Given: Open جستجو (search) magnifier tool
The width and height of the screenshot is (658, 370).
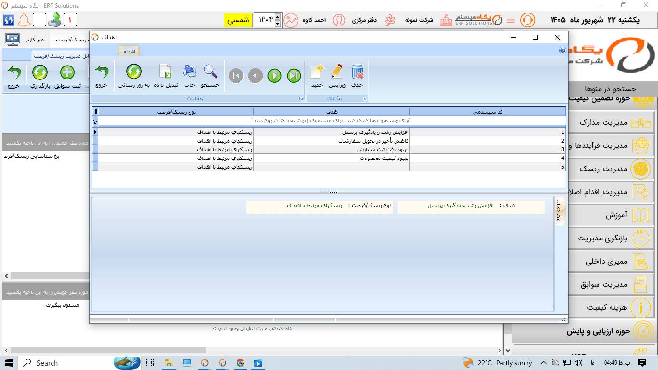Looking at the screenshot, I should [x=210, y=72].
